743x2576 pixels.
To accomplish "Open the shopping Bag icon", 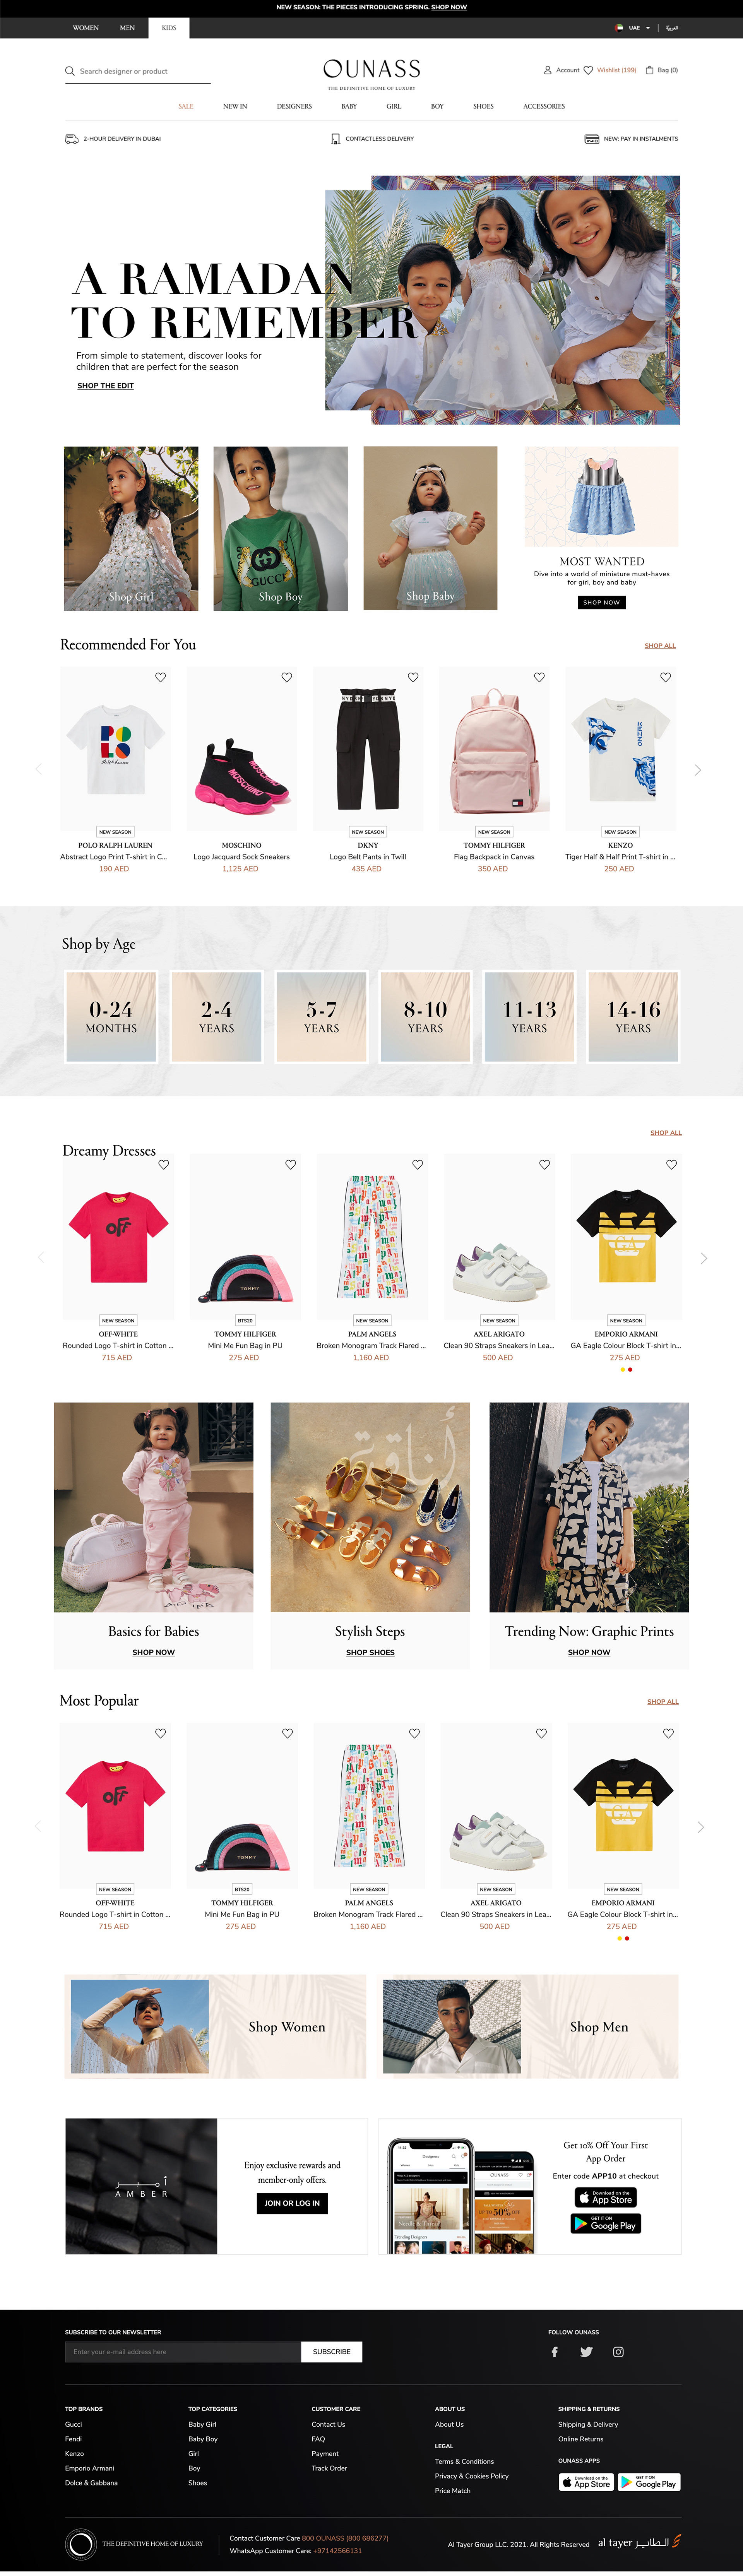I will (649, 70).
